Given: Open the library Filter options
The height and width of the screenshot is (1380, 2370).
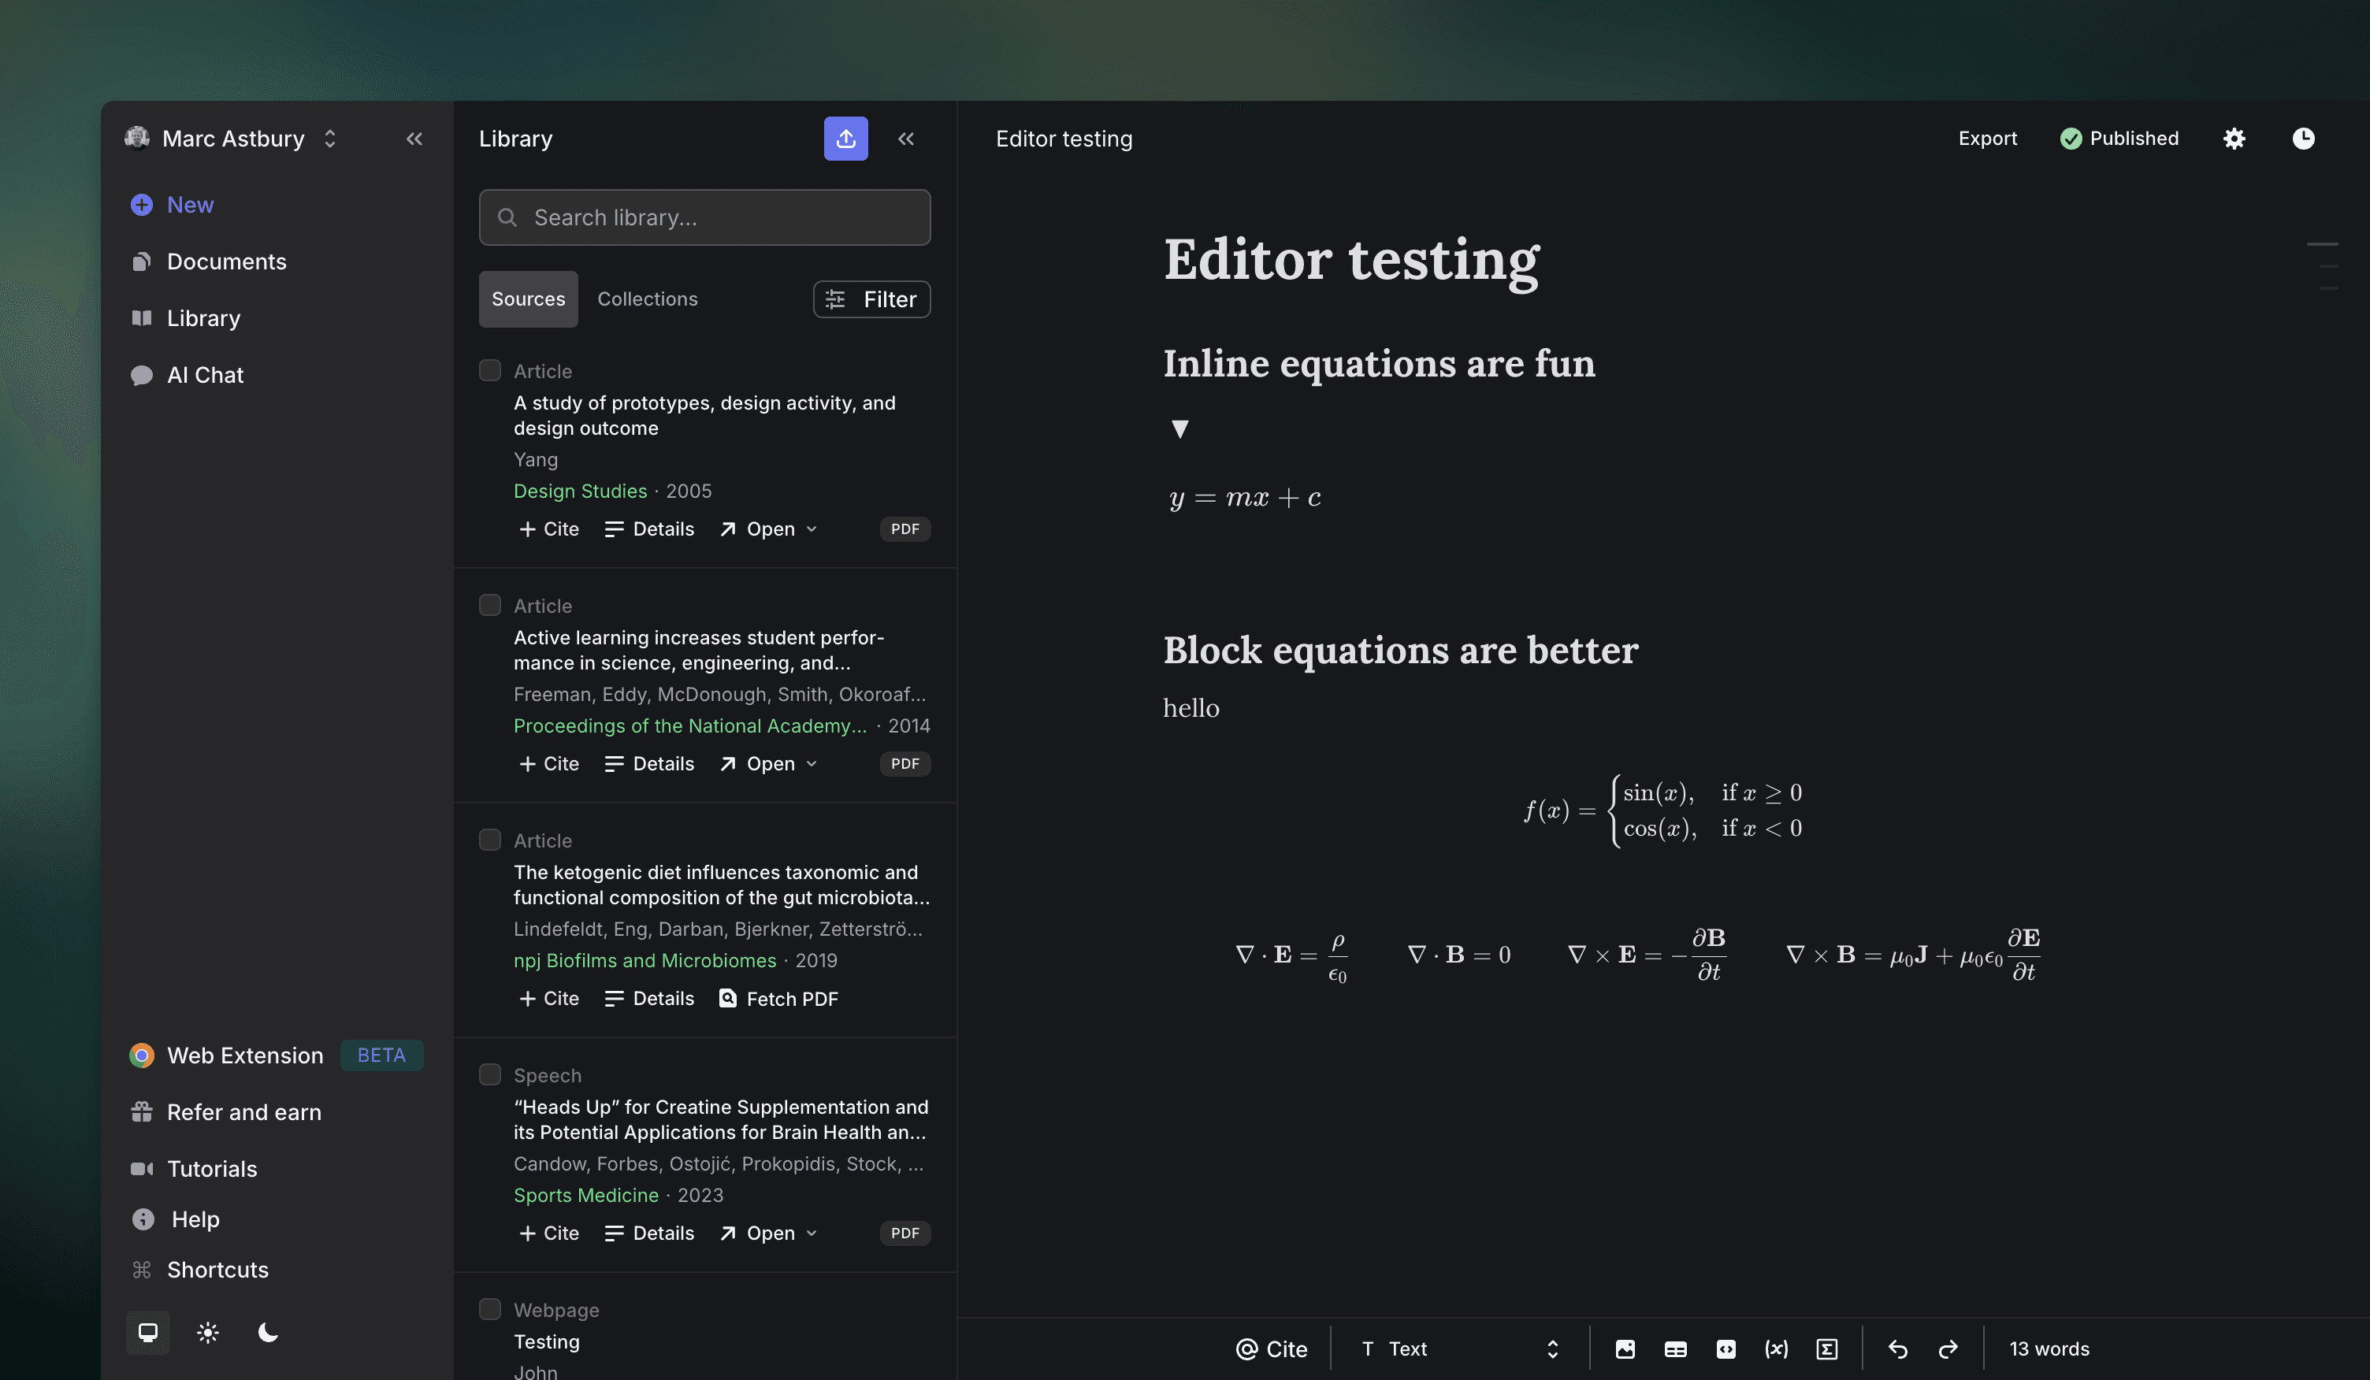Looking at the screenshot, I should coord(871,299).
